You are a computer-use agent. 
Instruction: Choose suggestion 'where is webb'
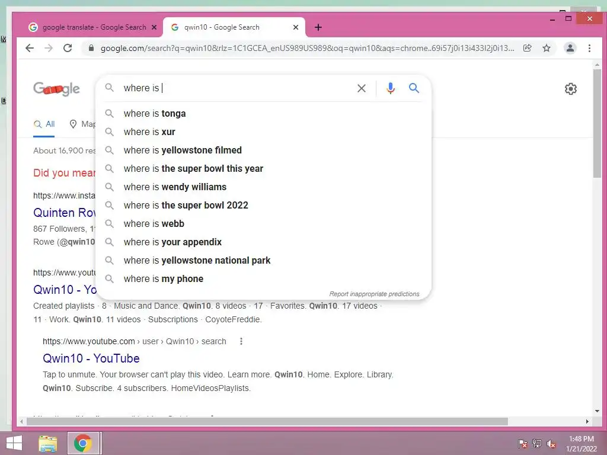pyautogui.click(x=263, y=223)
